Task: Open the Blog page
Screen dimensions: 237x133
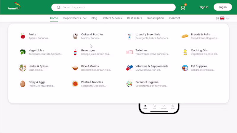Action: point(94,18)
